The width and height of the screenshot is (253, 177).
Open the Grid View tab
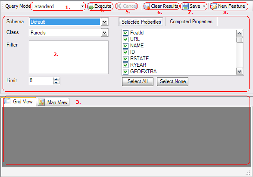19,102
